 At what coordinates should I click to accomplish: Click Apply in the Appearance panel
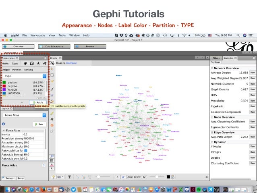(x=38, y=102)
